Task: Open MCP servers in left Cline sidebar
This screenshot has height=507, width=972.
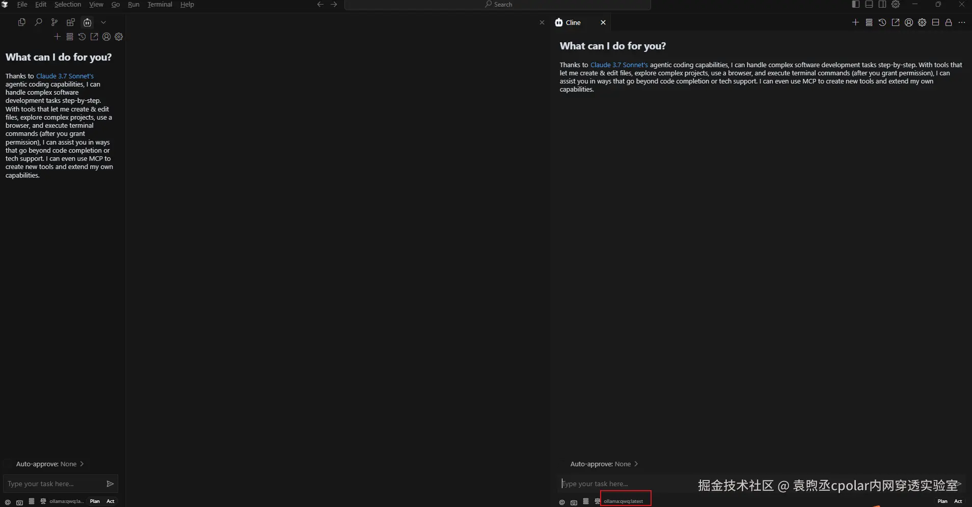Action: coord(70,37)
